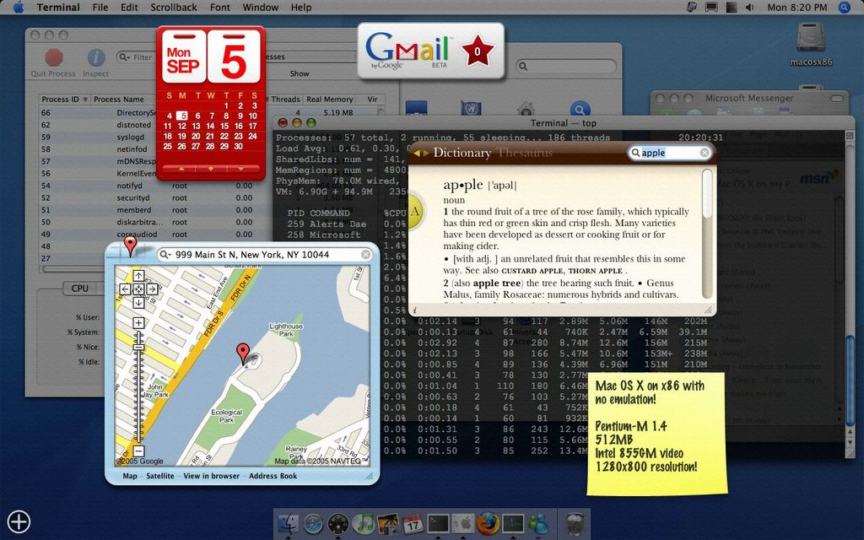Open Microsoft Messenger from the Dock

[537, 523]
